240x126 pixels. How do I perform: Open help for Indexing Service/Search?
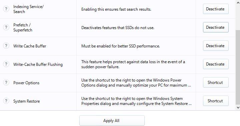(6, 9)
